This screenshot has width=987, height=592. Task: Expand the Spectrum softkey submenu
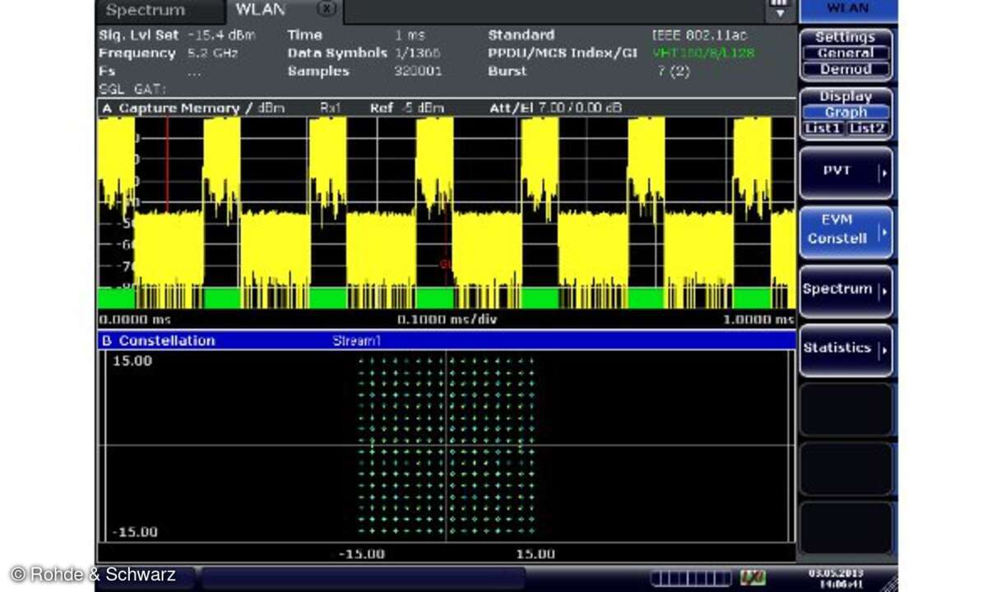tap(846, 290)
